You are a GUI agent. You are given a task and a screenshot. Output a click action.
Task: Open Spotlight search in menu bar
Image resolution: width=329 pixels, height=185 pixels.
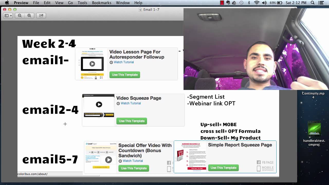coord(313,3)
